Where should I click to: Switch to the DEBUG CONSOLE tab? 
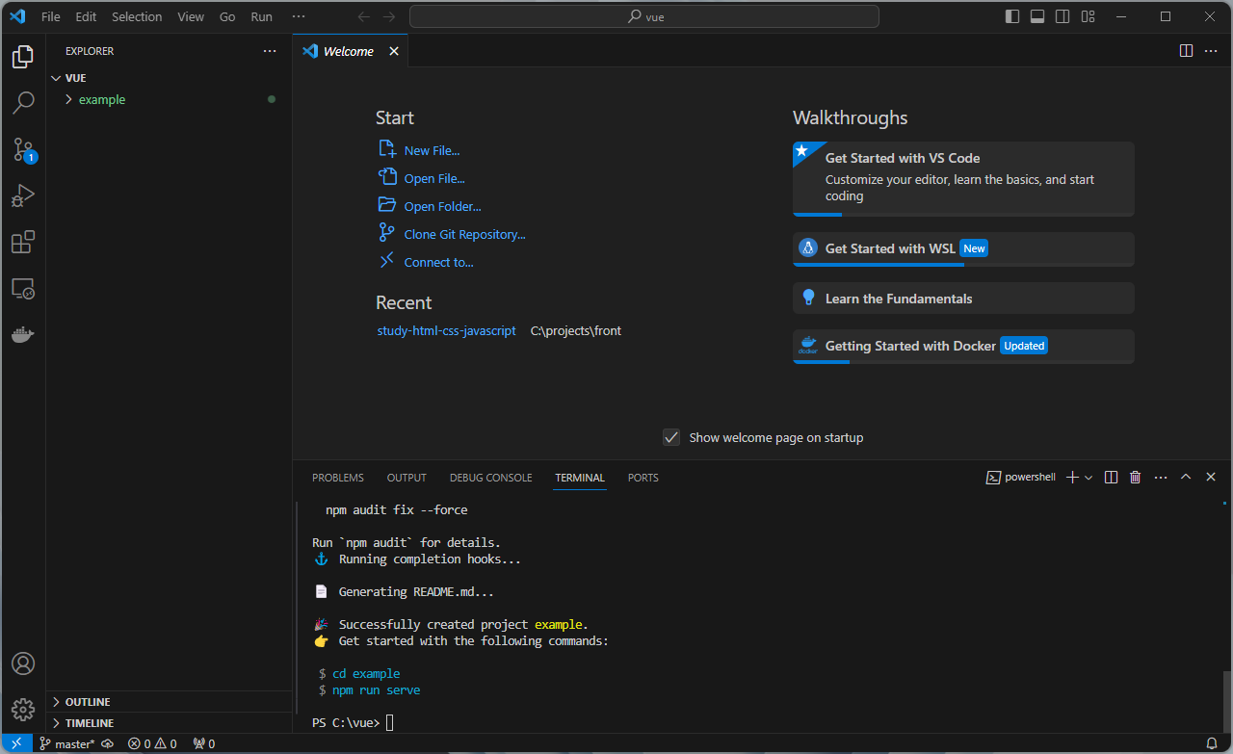(x=490, y=478)
